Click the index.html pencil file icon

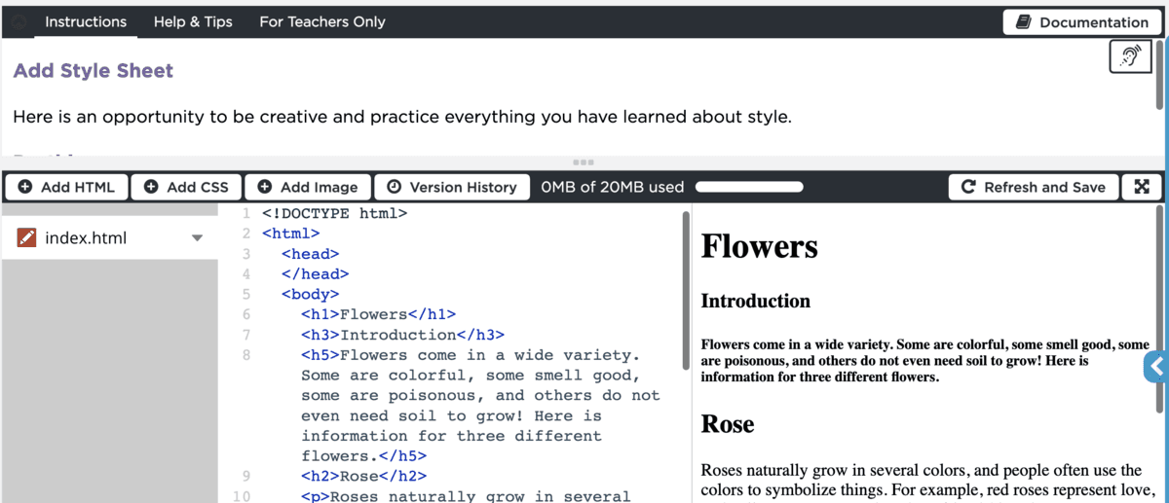27,237
